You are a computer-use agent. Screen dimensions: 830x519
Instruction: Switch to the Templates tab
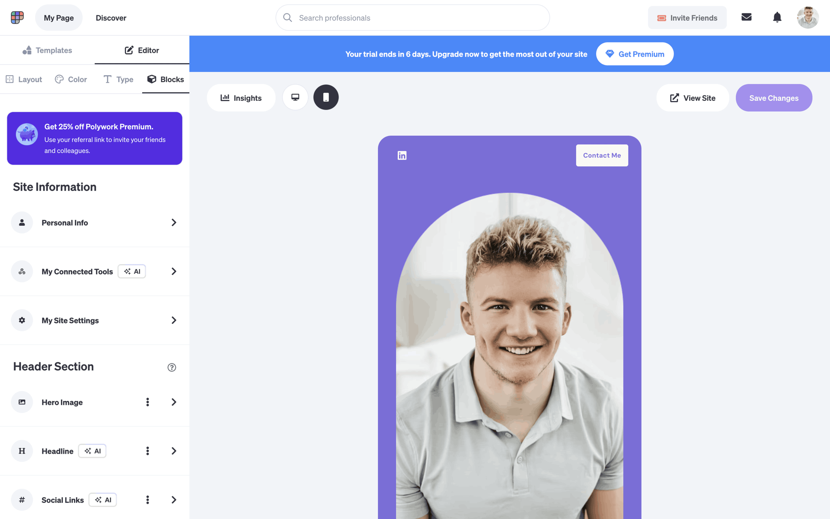(x=47, y=50)
